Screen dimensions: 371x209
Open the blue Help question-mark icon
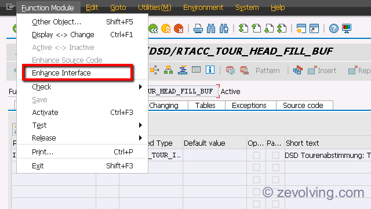tap(334, 28)
